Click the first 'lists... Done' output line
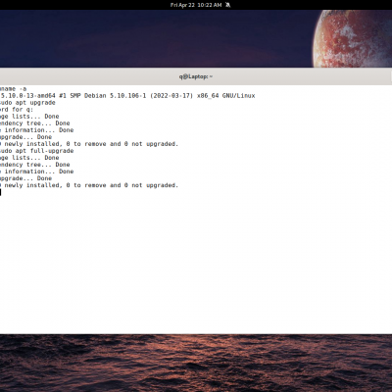This screenshot has height=392, width=392. 29,117
